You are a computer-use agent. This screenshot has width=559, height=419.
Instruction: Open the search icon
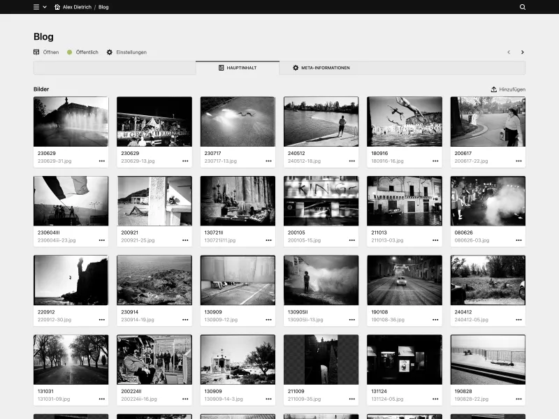coord(521,7)
